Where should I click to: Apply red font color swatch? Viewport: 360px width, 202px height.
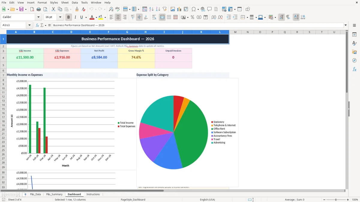pyautogui.click(x=92, y=17)
